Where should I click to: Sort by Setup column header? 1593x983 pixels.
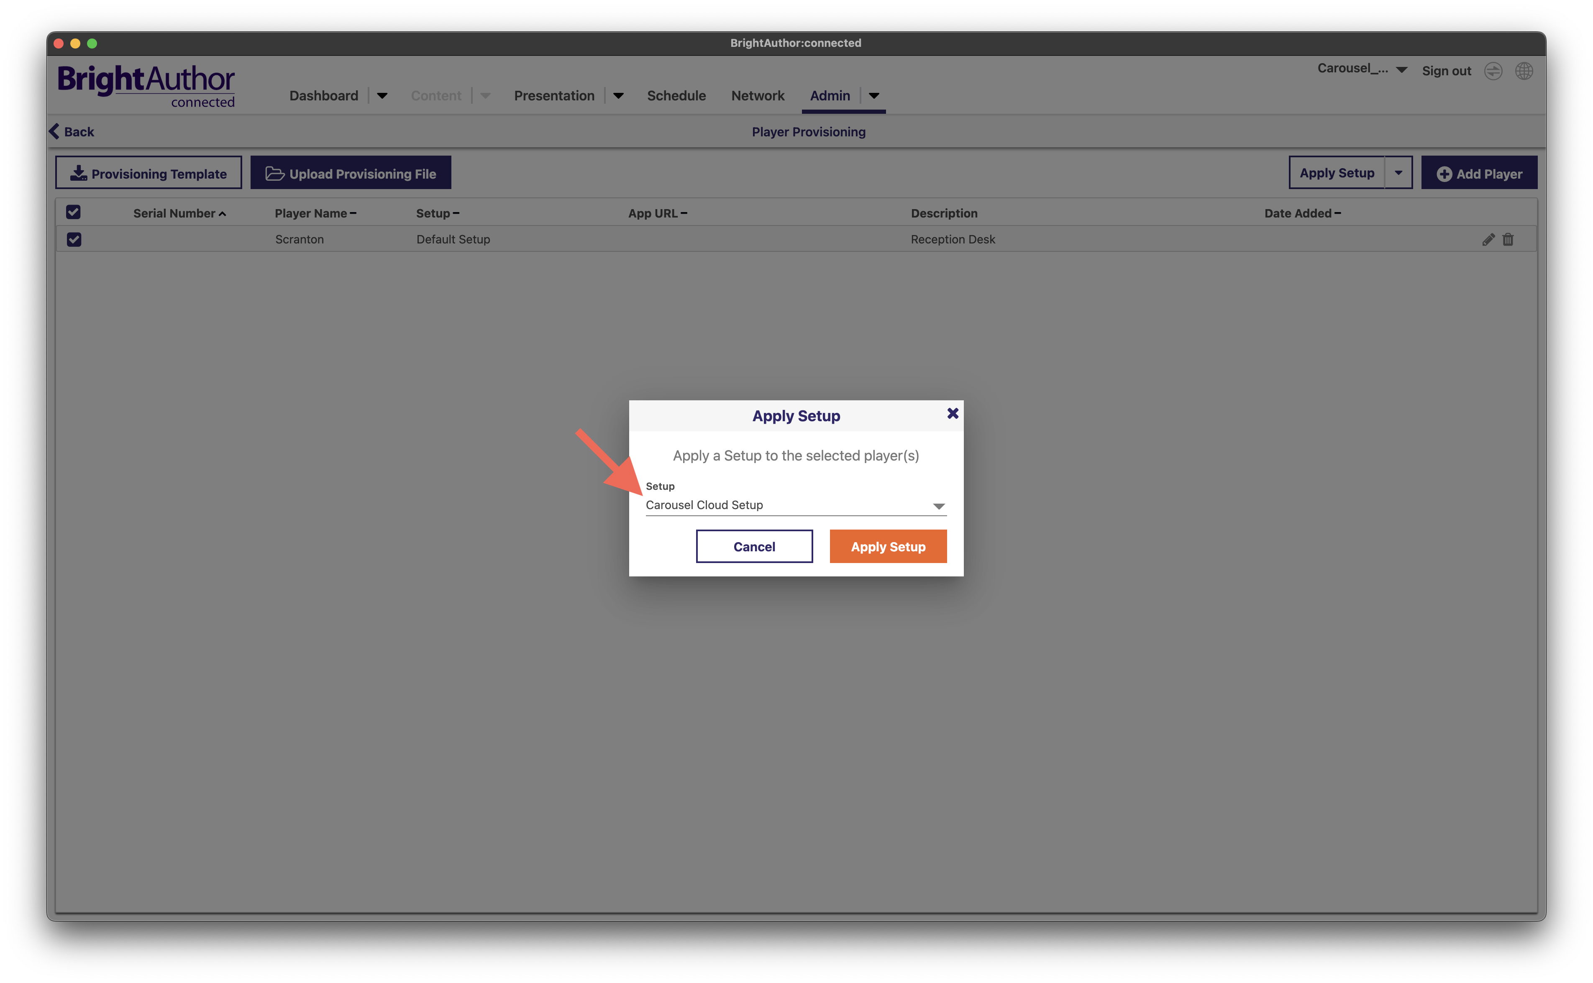coord(438,213)
